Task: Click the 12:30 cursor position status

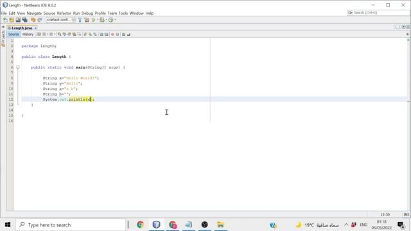Action: click(385, 214)
